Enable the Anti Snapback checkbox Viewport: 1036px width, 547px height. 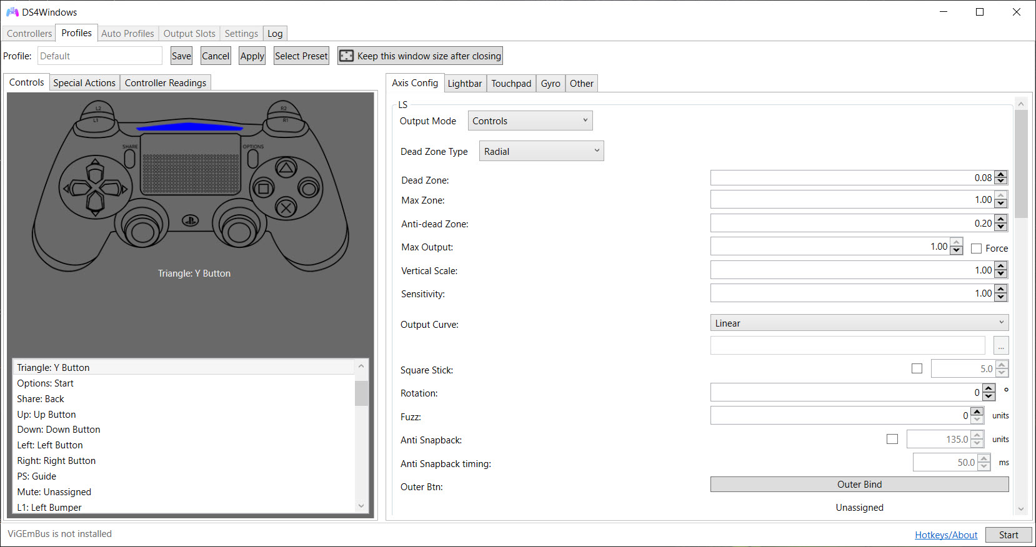[892, 439]
